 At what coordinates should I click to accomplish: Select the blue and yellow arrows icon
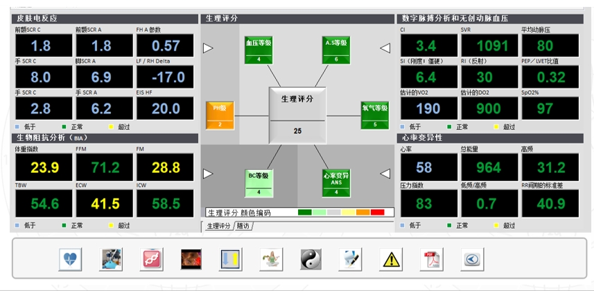(231, 259)
